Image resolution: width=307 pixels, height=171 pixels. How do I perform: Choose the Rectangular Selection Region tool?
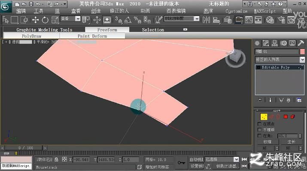pyautogui.click(x=15, y=20)
